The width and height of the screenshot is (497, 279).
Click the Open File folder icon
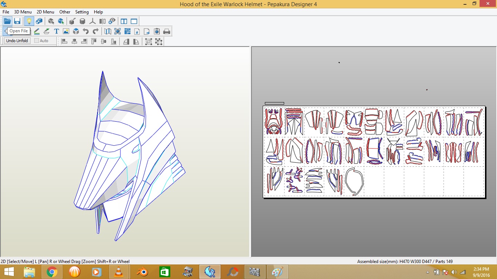pos(7,21)
